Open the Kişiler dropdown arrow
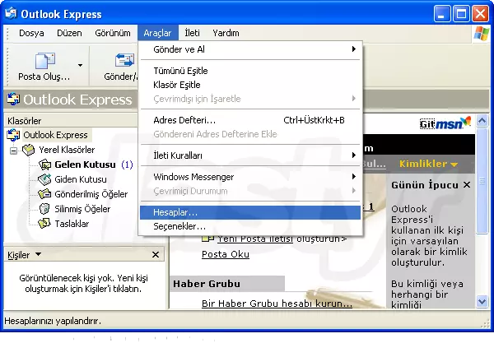This screenshot has width=494, height=343. (38, 254)
